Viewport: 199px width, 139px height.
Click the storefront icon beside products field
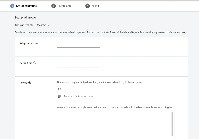59,96
